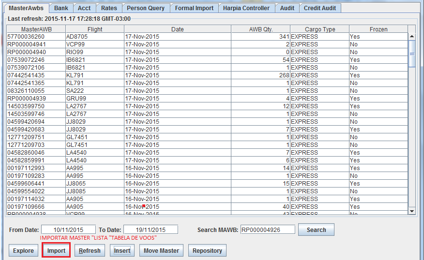Image resolution: width=424 pixels, height=260 pixels.
Task: Click flight cell GRU99
Action: (95, 99)
